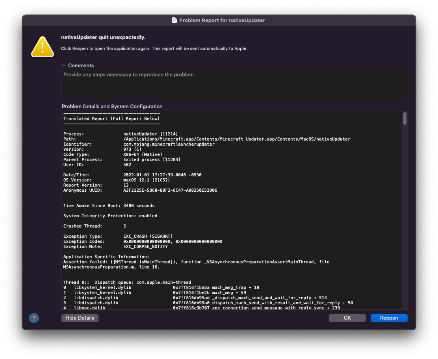Click the 'Comments' label
Screen dimensions: 438x359
(x=81, y=65)
